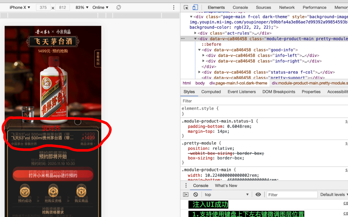Click the body breadcrumb
348x217 pixels.
coord(200,83)
